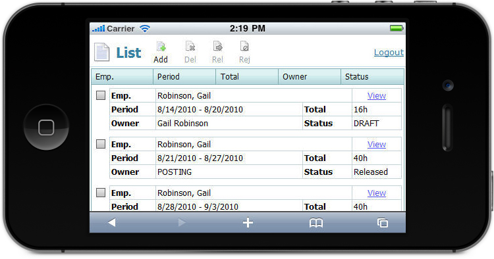Click the 2:19 PM clock

247,29
